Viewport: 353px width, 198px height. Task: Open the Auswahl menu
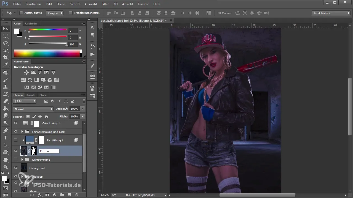click(x=90, y=4)
